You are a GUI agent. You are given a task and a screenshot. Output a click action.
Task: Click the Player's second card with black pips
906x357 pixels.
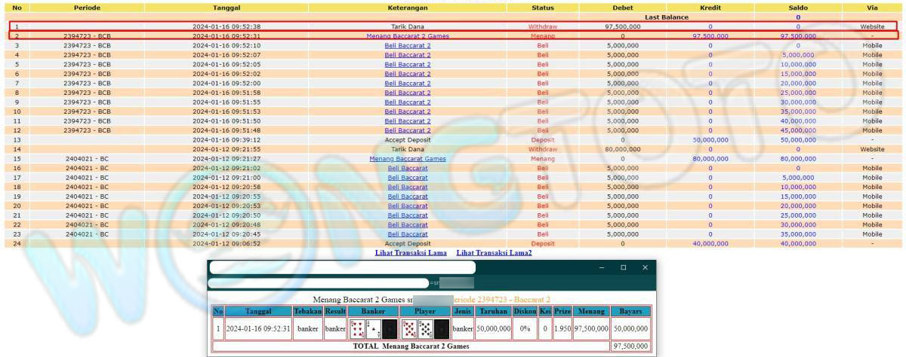[x=426, y=329]
